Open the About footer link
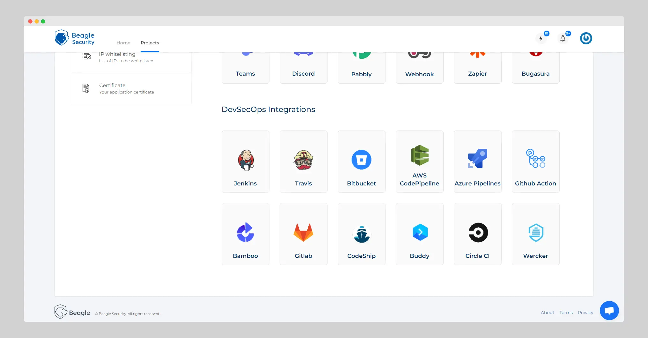Screen dimensions: 648x338 click(x=548, y=312)
